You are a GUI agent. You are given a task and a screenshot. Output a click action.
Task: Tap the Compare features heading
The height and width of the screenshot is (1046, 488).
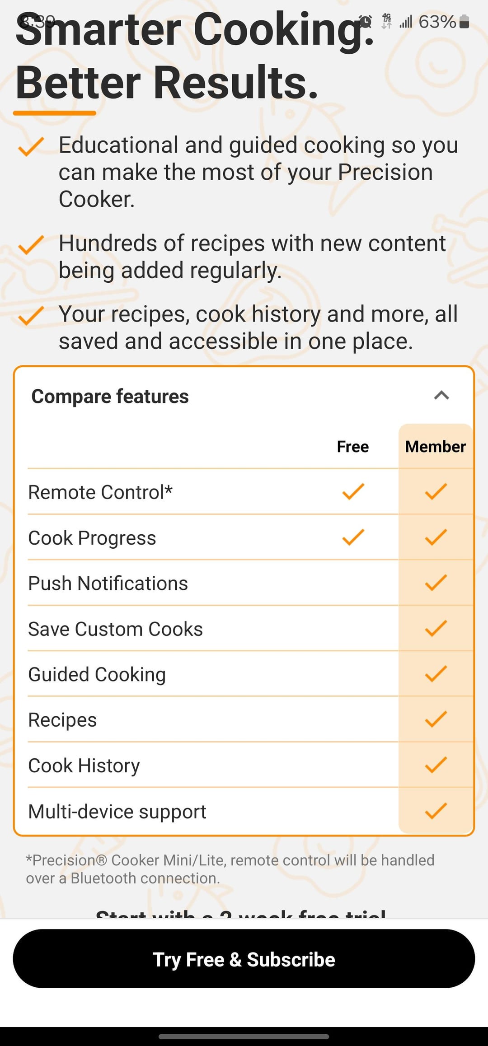coord(110,397)
